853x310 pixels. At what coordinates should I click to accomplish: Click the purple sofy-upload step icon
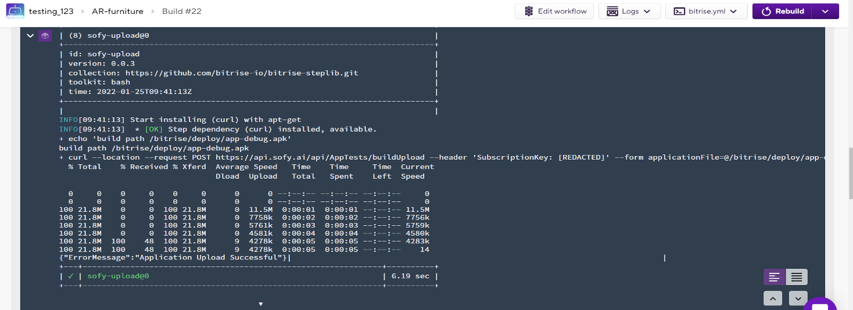pyautogui.click(x=45, y=36)
